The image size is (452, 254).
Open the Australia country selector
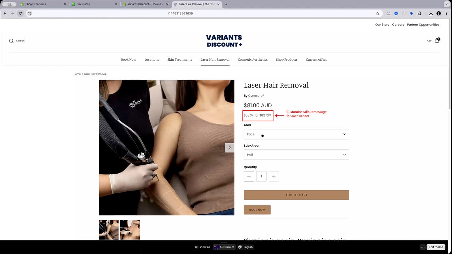[224, 247]
